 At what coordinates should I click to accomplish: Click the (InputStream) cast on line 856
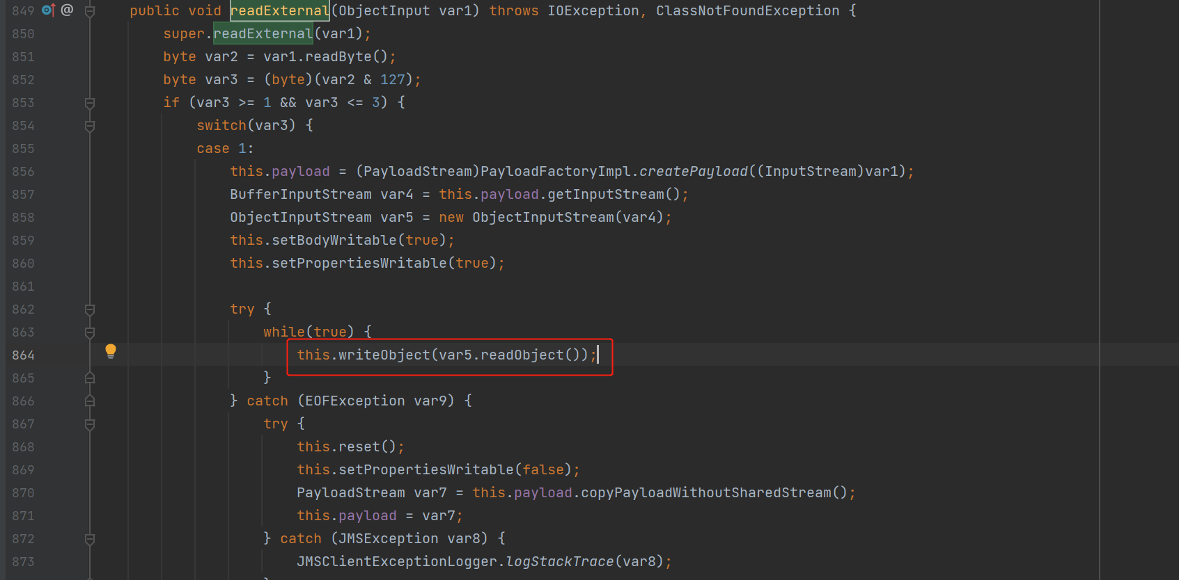811,172
